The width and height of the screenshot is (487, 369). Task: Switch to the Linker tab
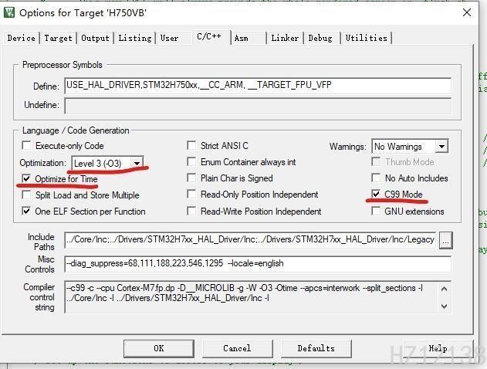click(285, 38)
